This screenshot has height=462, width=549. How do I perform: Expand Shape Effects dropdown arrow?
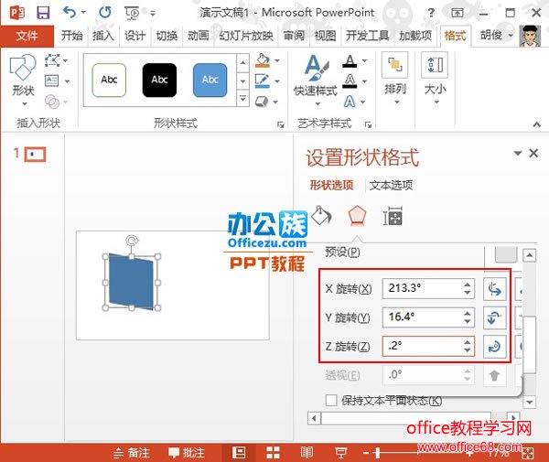click(x=275, y=102)
